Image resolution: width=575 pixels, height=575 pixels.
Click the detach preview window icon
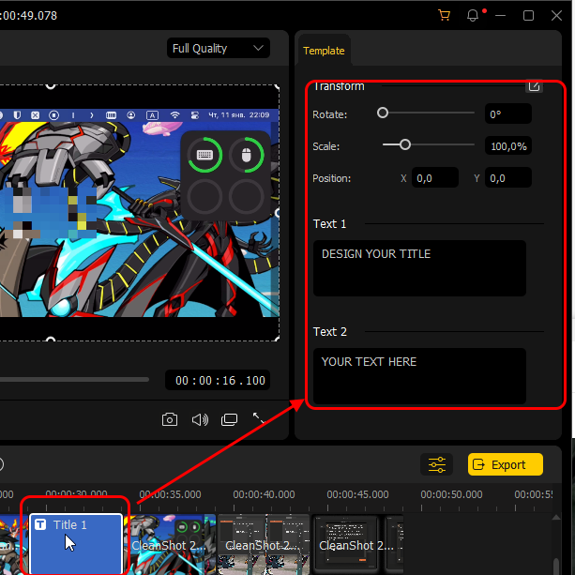[x=229, y=419]
